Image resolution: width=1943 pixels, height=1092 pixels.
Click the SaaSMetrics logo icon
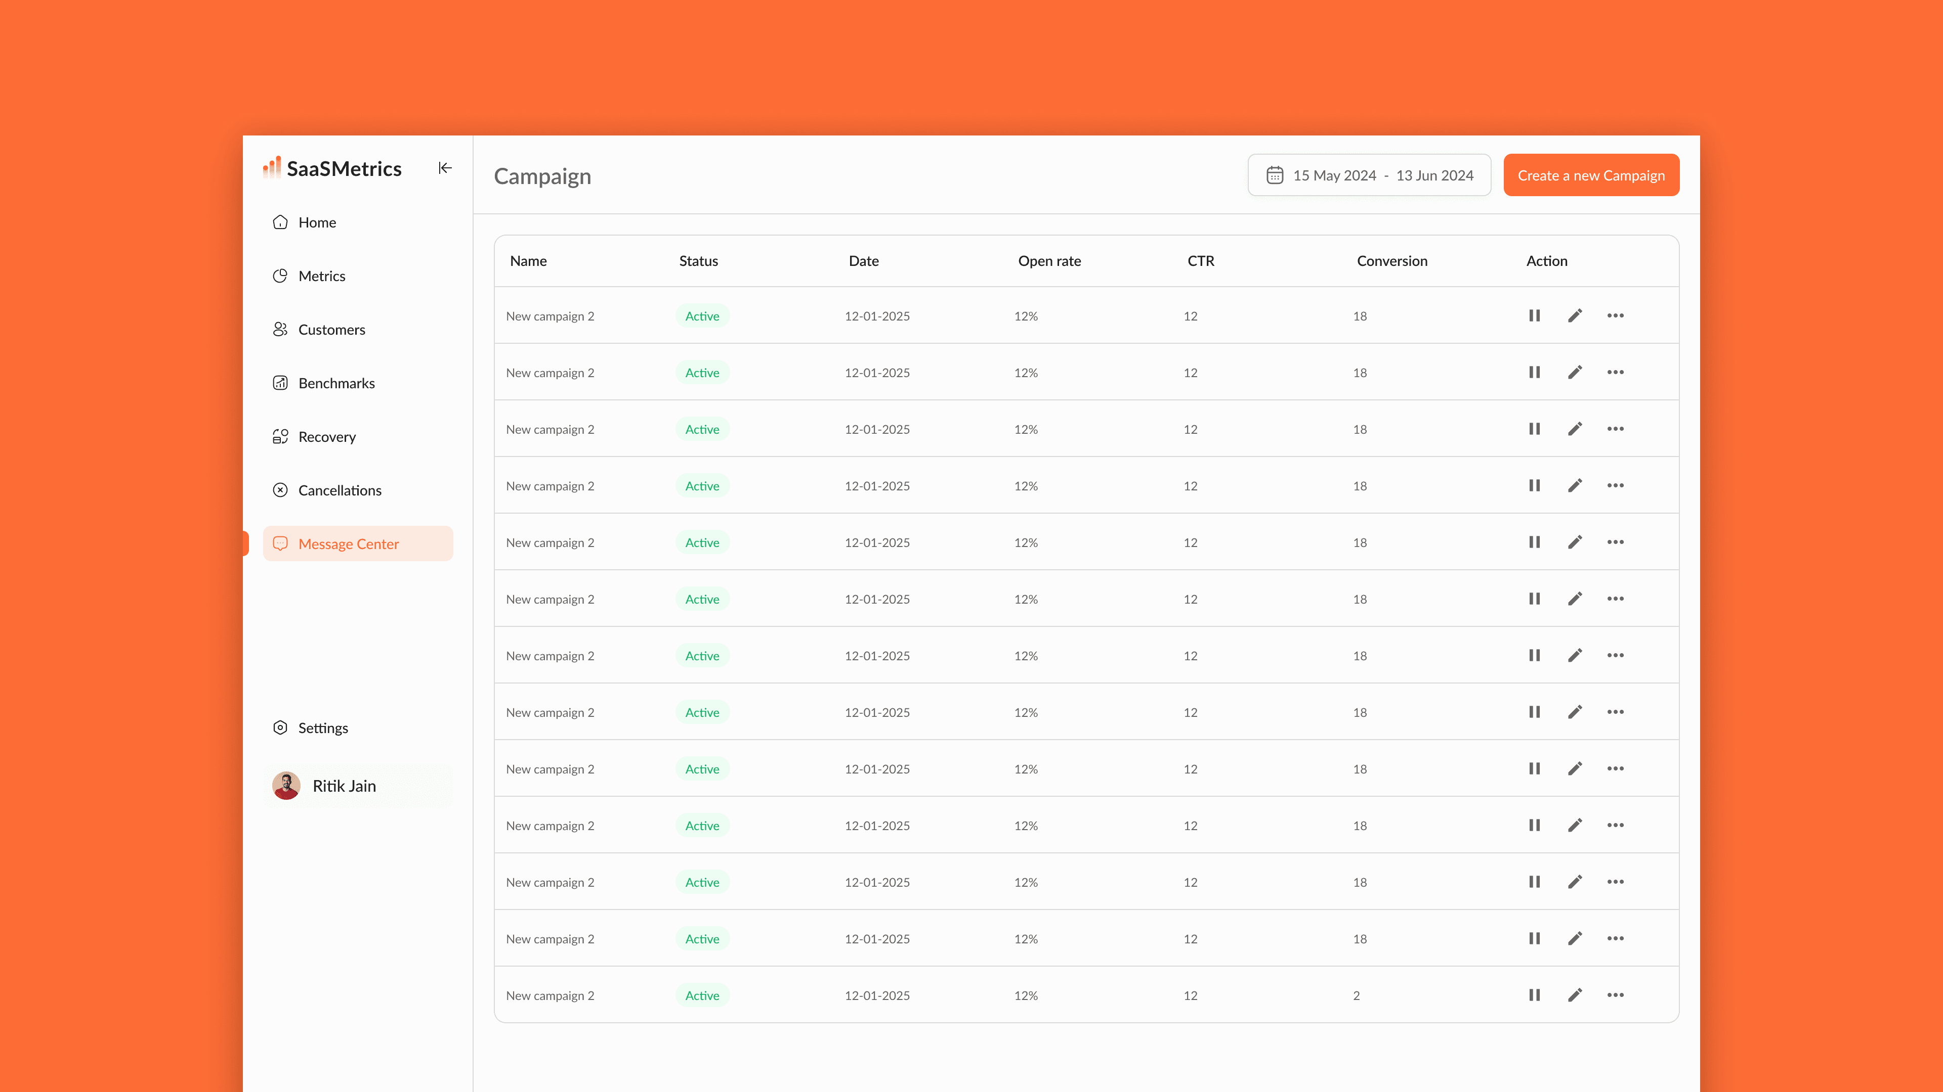[x=272, y=167]
